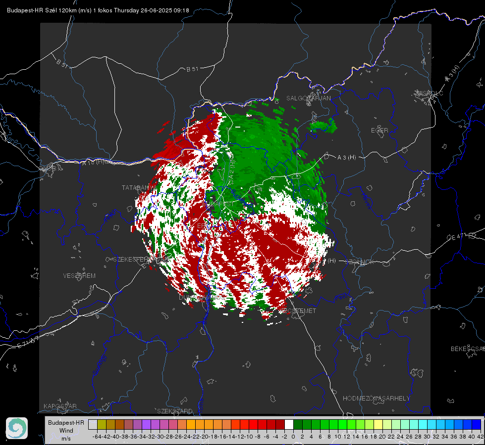Pick the purple swatch between -36 and -34

[x=137, y=425]
